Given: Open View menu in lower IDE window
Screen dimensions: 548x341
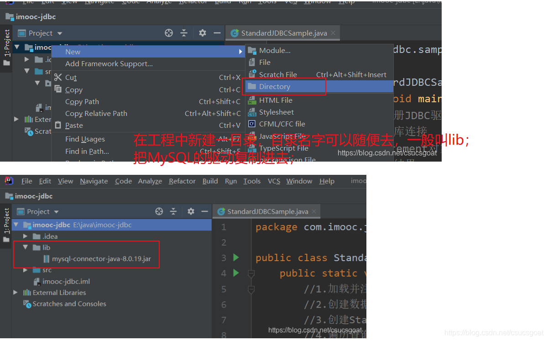Looking at the screenshot, I should [x=66, y=181].
